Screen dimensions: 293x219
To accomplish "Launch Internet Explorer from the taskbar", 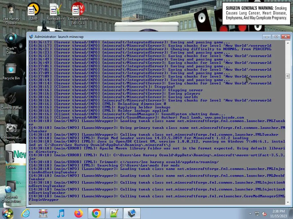I will click(x=25, y=213).
